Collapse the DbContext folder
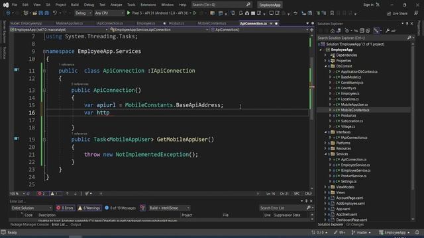The height and width of the screenshot is (238, 424). click(x=326, y=66)
